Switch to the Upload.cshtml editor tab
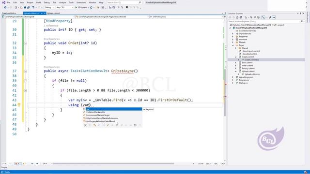Viewport: 310px width, 174px height. click(x=53, y=13)
